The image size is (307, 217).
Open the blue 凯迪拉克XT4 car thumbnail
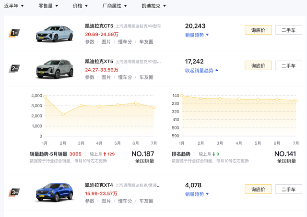(55, 192)
